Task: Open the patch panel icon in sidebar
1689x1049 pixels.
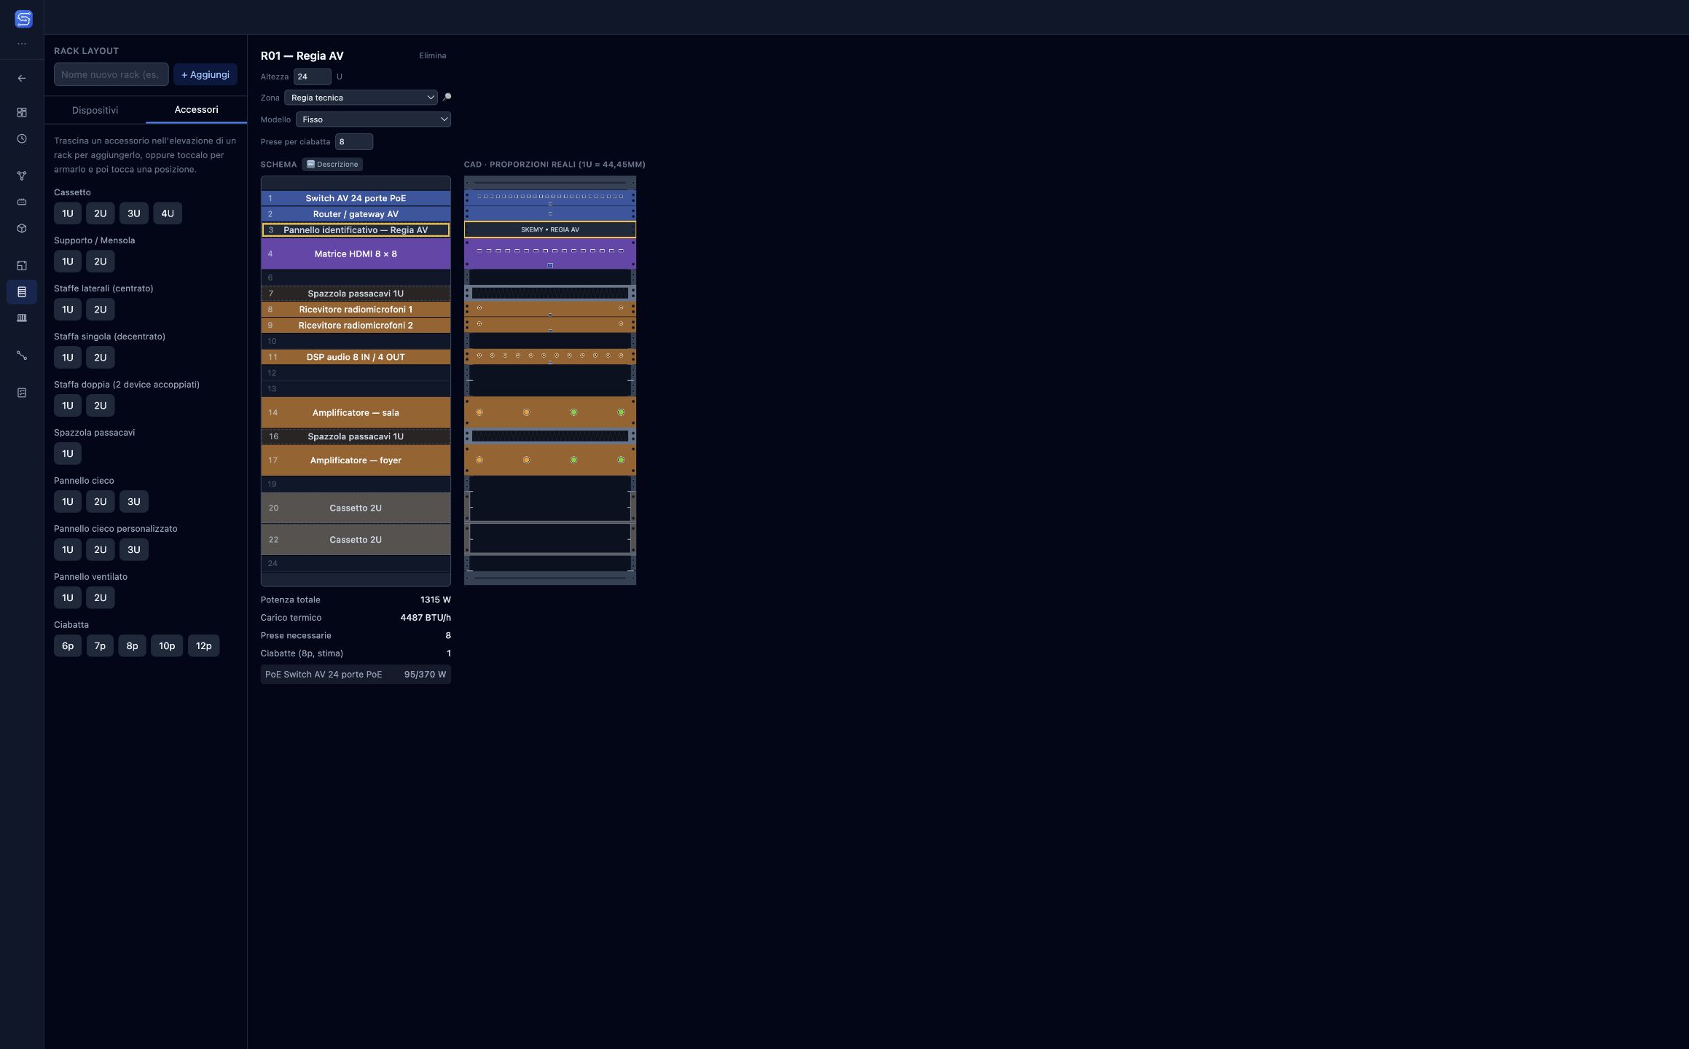Action: tap(22, 318)
